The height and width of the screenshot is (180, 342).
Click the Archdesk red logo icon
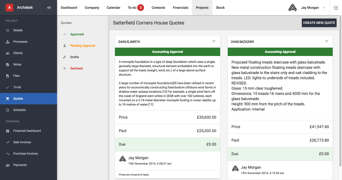click(10, 7)
